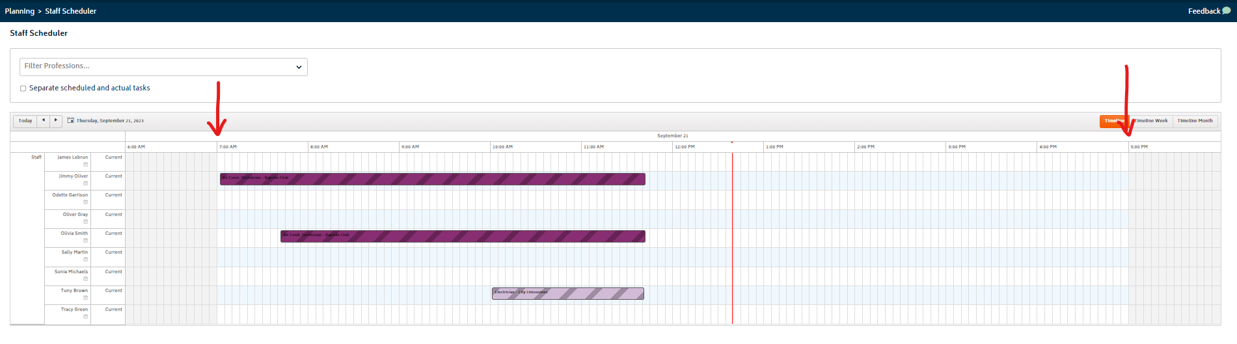Open the date picker calendar icon

pyautogui.click(x=70, y=120)
